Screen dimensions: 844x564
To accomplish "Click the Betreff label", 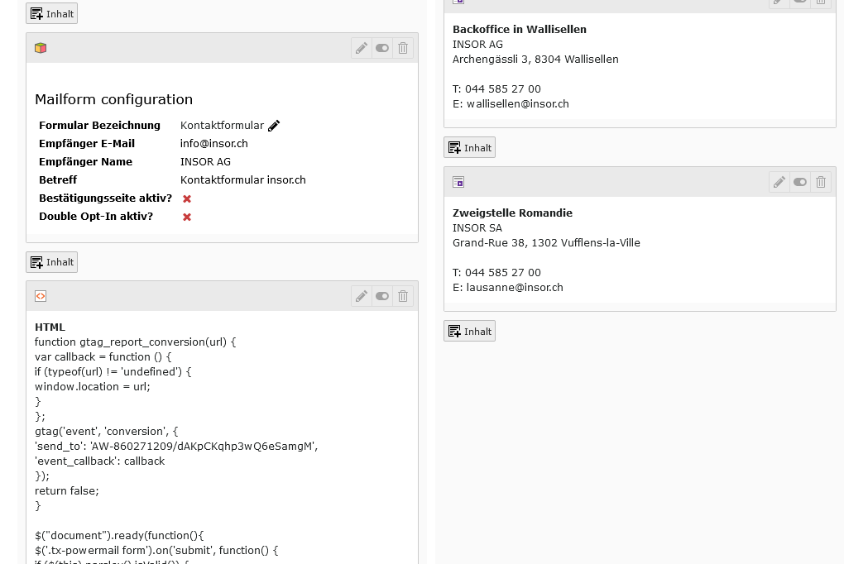I will click(58, 179).
